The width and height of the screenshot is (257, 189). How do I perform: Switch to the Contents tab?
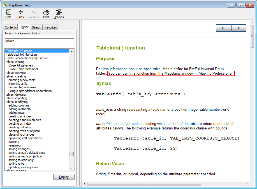10,27
